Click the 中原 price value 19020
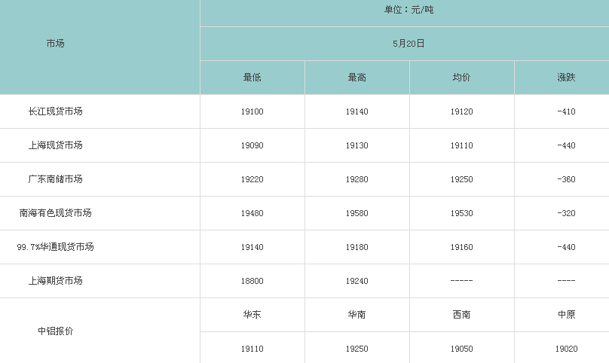Image resolution: width=609 pixels, height=363 pixels. (566, 349)
